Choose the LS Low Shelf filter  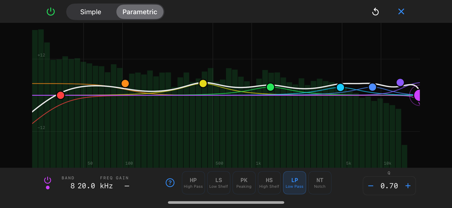219,183
